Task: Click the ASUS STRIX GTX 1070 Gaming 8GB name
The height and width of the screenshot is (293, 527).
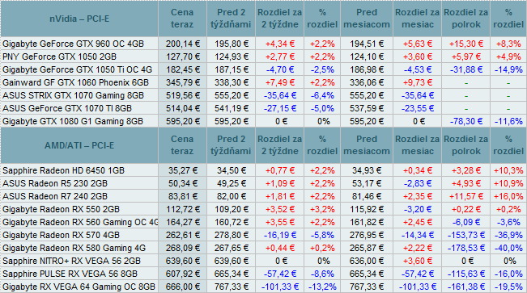Action: [x=74, y=95]
